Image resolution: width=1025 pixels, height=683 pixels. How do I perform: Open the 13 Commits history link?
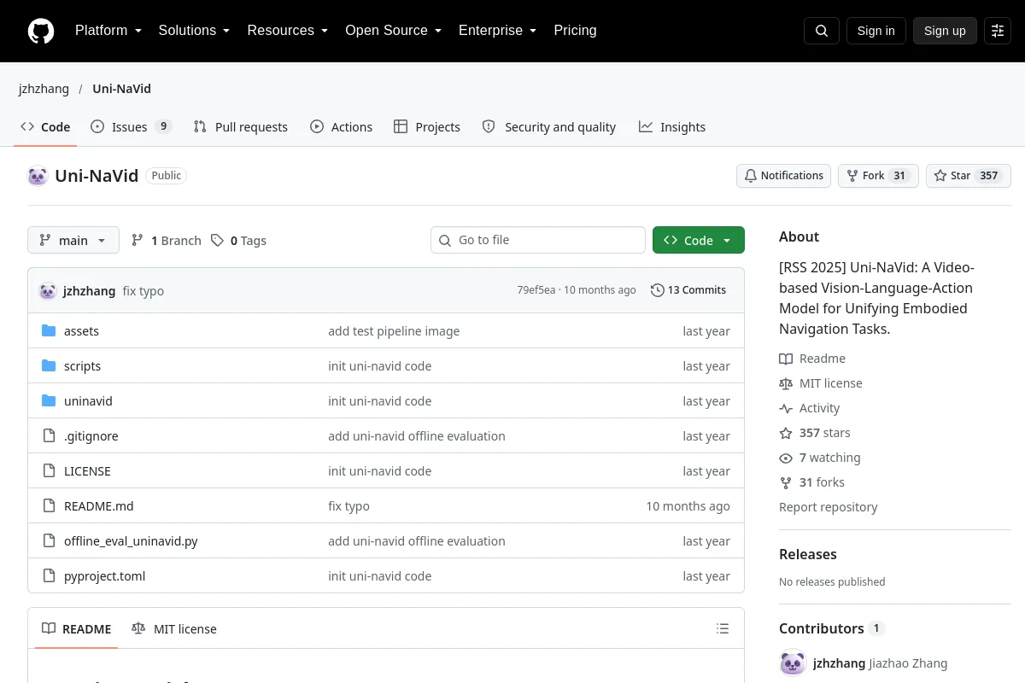(688, 290)
